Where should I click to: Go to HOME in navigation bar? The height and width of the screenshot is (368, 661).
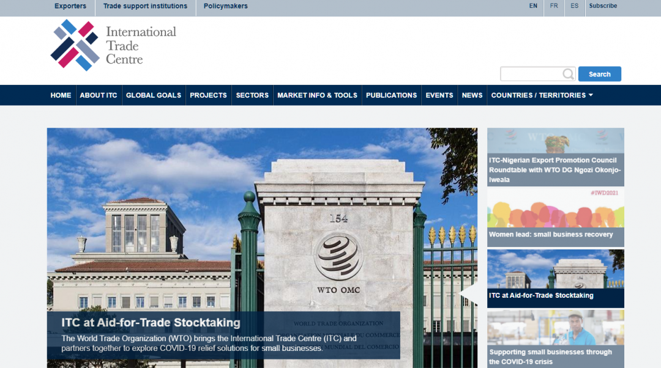[x=61, y=95]
